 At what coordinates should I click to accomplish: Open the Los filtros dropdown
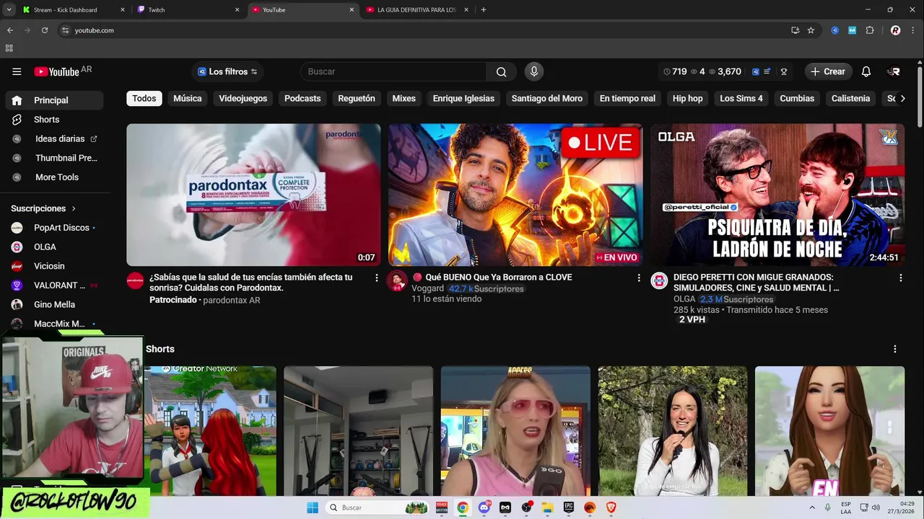click(227, 71)
